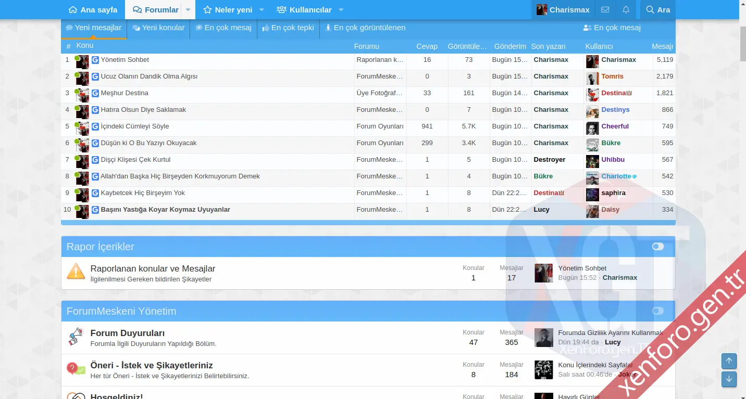
Task: Click Charismax avatar in the top navigation
Action: 542,10
